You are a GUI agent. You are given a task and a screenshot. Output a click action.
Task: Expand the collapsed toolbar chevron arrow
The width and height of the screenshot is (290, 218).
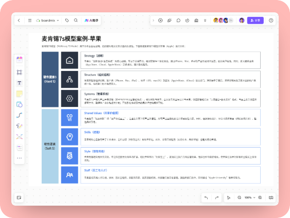click(x=153, y=21)
